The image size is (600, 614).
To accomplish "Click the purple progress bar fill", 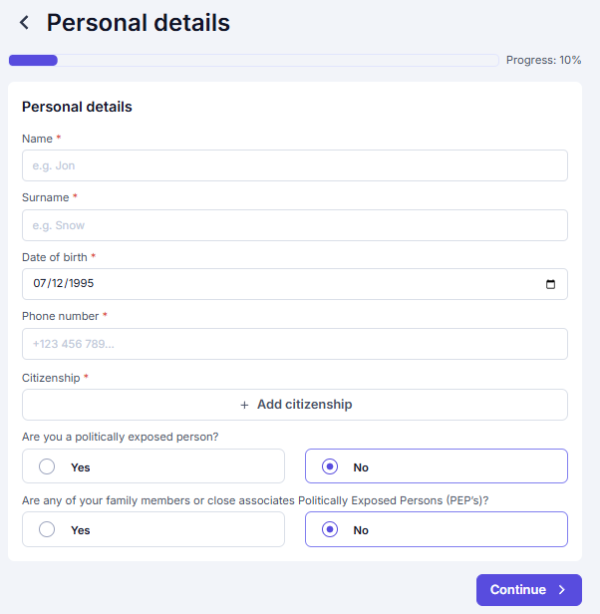I will [x=33, y=60].
